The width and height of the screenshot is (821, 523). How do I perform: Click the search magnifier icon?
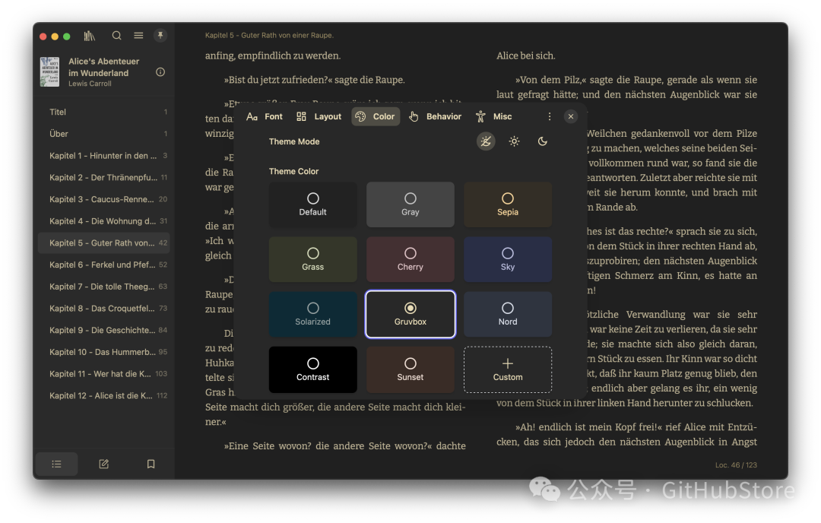(116, 36)
